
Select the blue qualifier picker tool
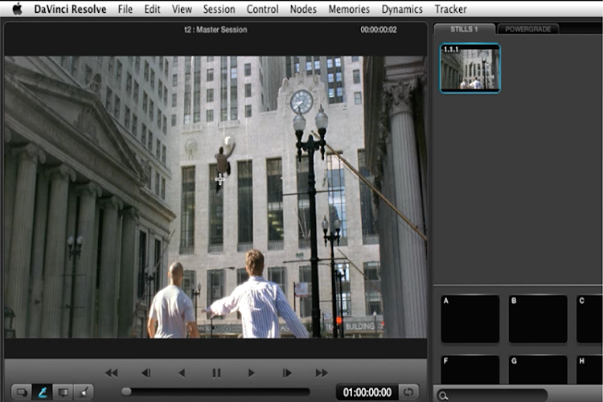click(41, 392)
